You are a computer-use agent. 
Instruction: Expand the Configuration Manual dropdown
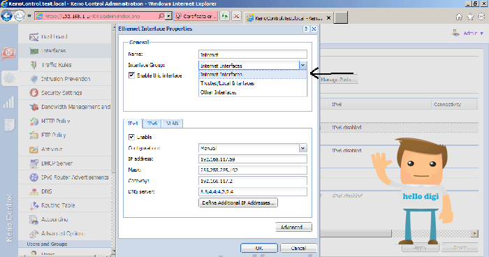click(x=302, y=148)
